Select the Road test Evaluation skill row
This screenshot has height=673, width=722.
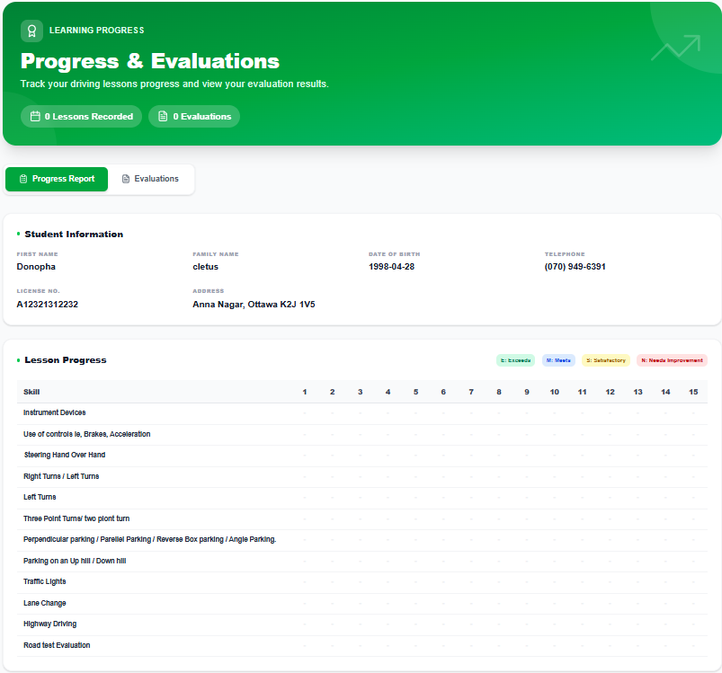pos(57,645)
